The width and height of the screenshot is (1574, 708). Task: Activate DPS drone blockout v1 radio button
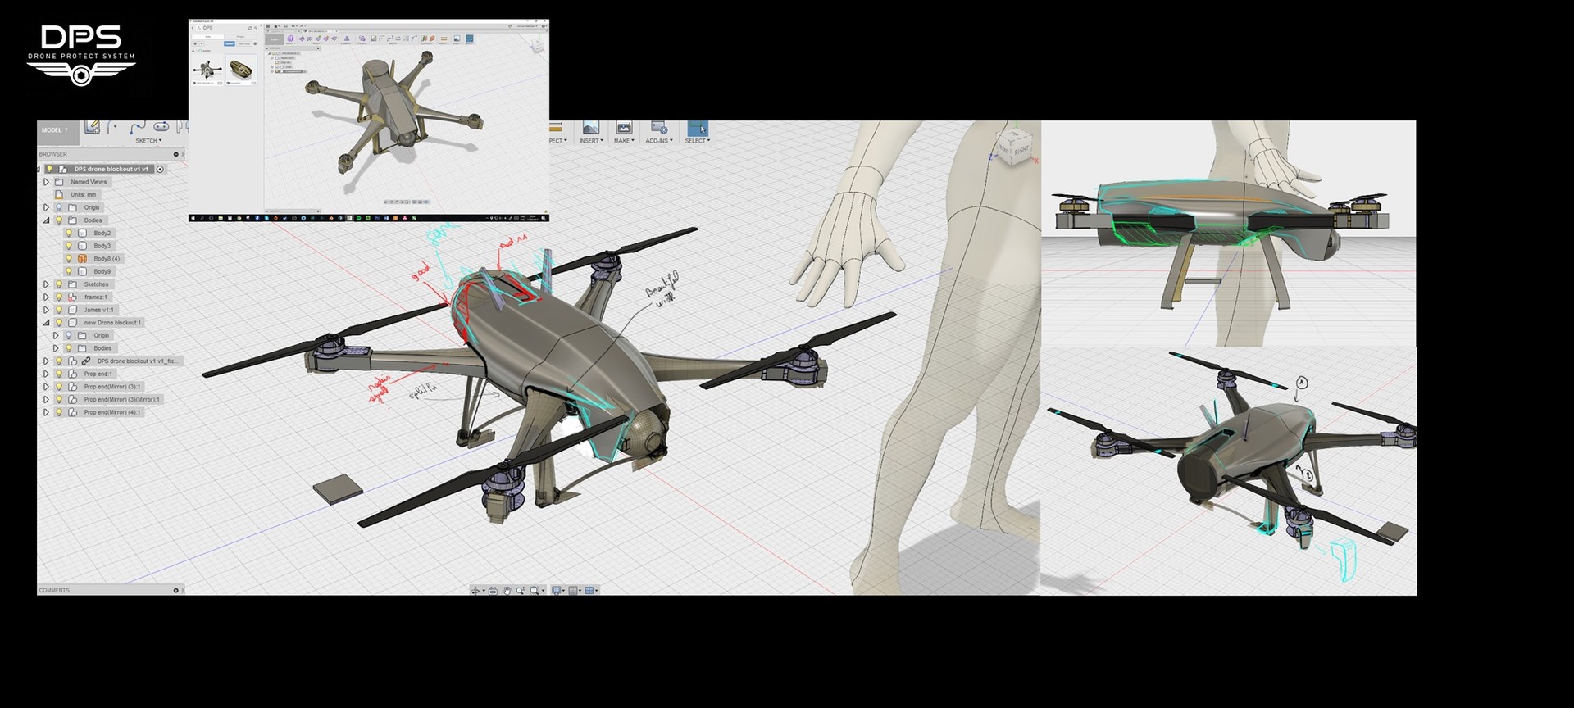pos(160,169)
